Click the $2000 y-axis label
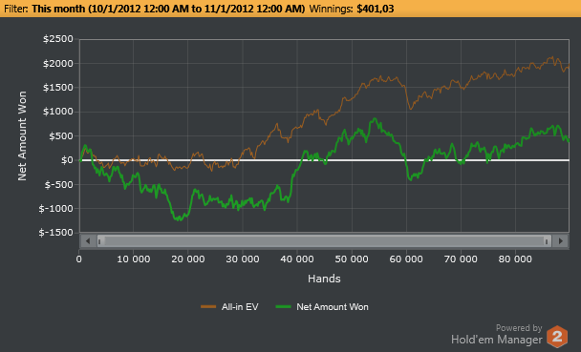Viewport: 581px width, 352px height. [58, 64]
